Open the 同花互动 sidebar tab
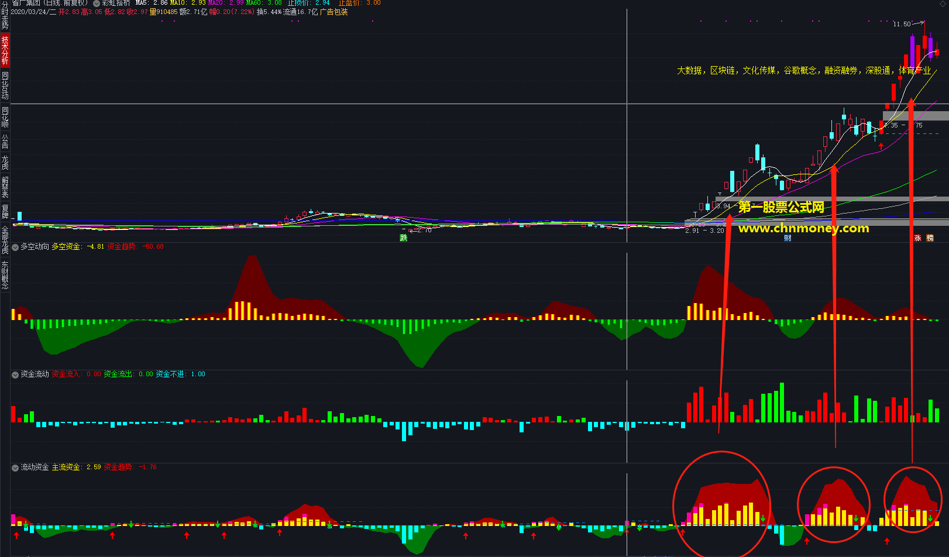949x557 pixels. point(5,85)
